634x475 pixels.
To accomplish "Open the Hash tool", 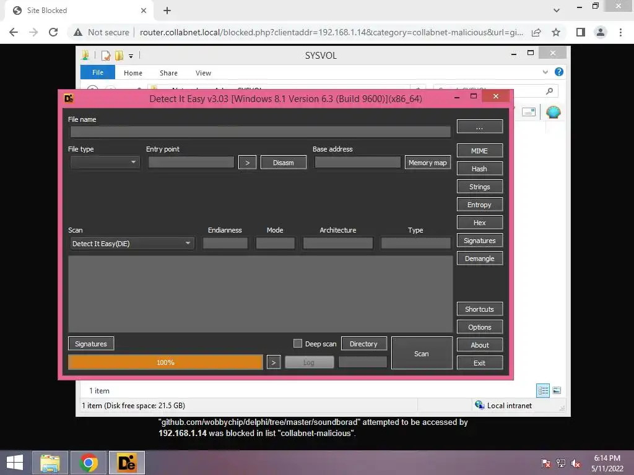I will click(x=480, y=169).
